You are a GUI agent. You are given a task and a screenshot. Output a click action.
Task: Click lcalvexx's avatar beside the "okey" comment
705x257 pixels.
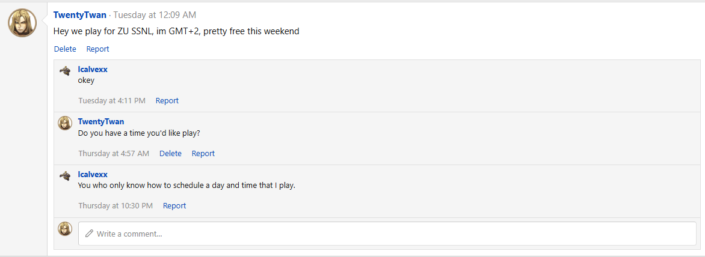tap(65, 70)
